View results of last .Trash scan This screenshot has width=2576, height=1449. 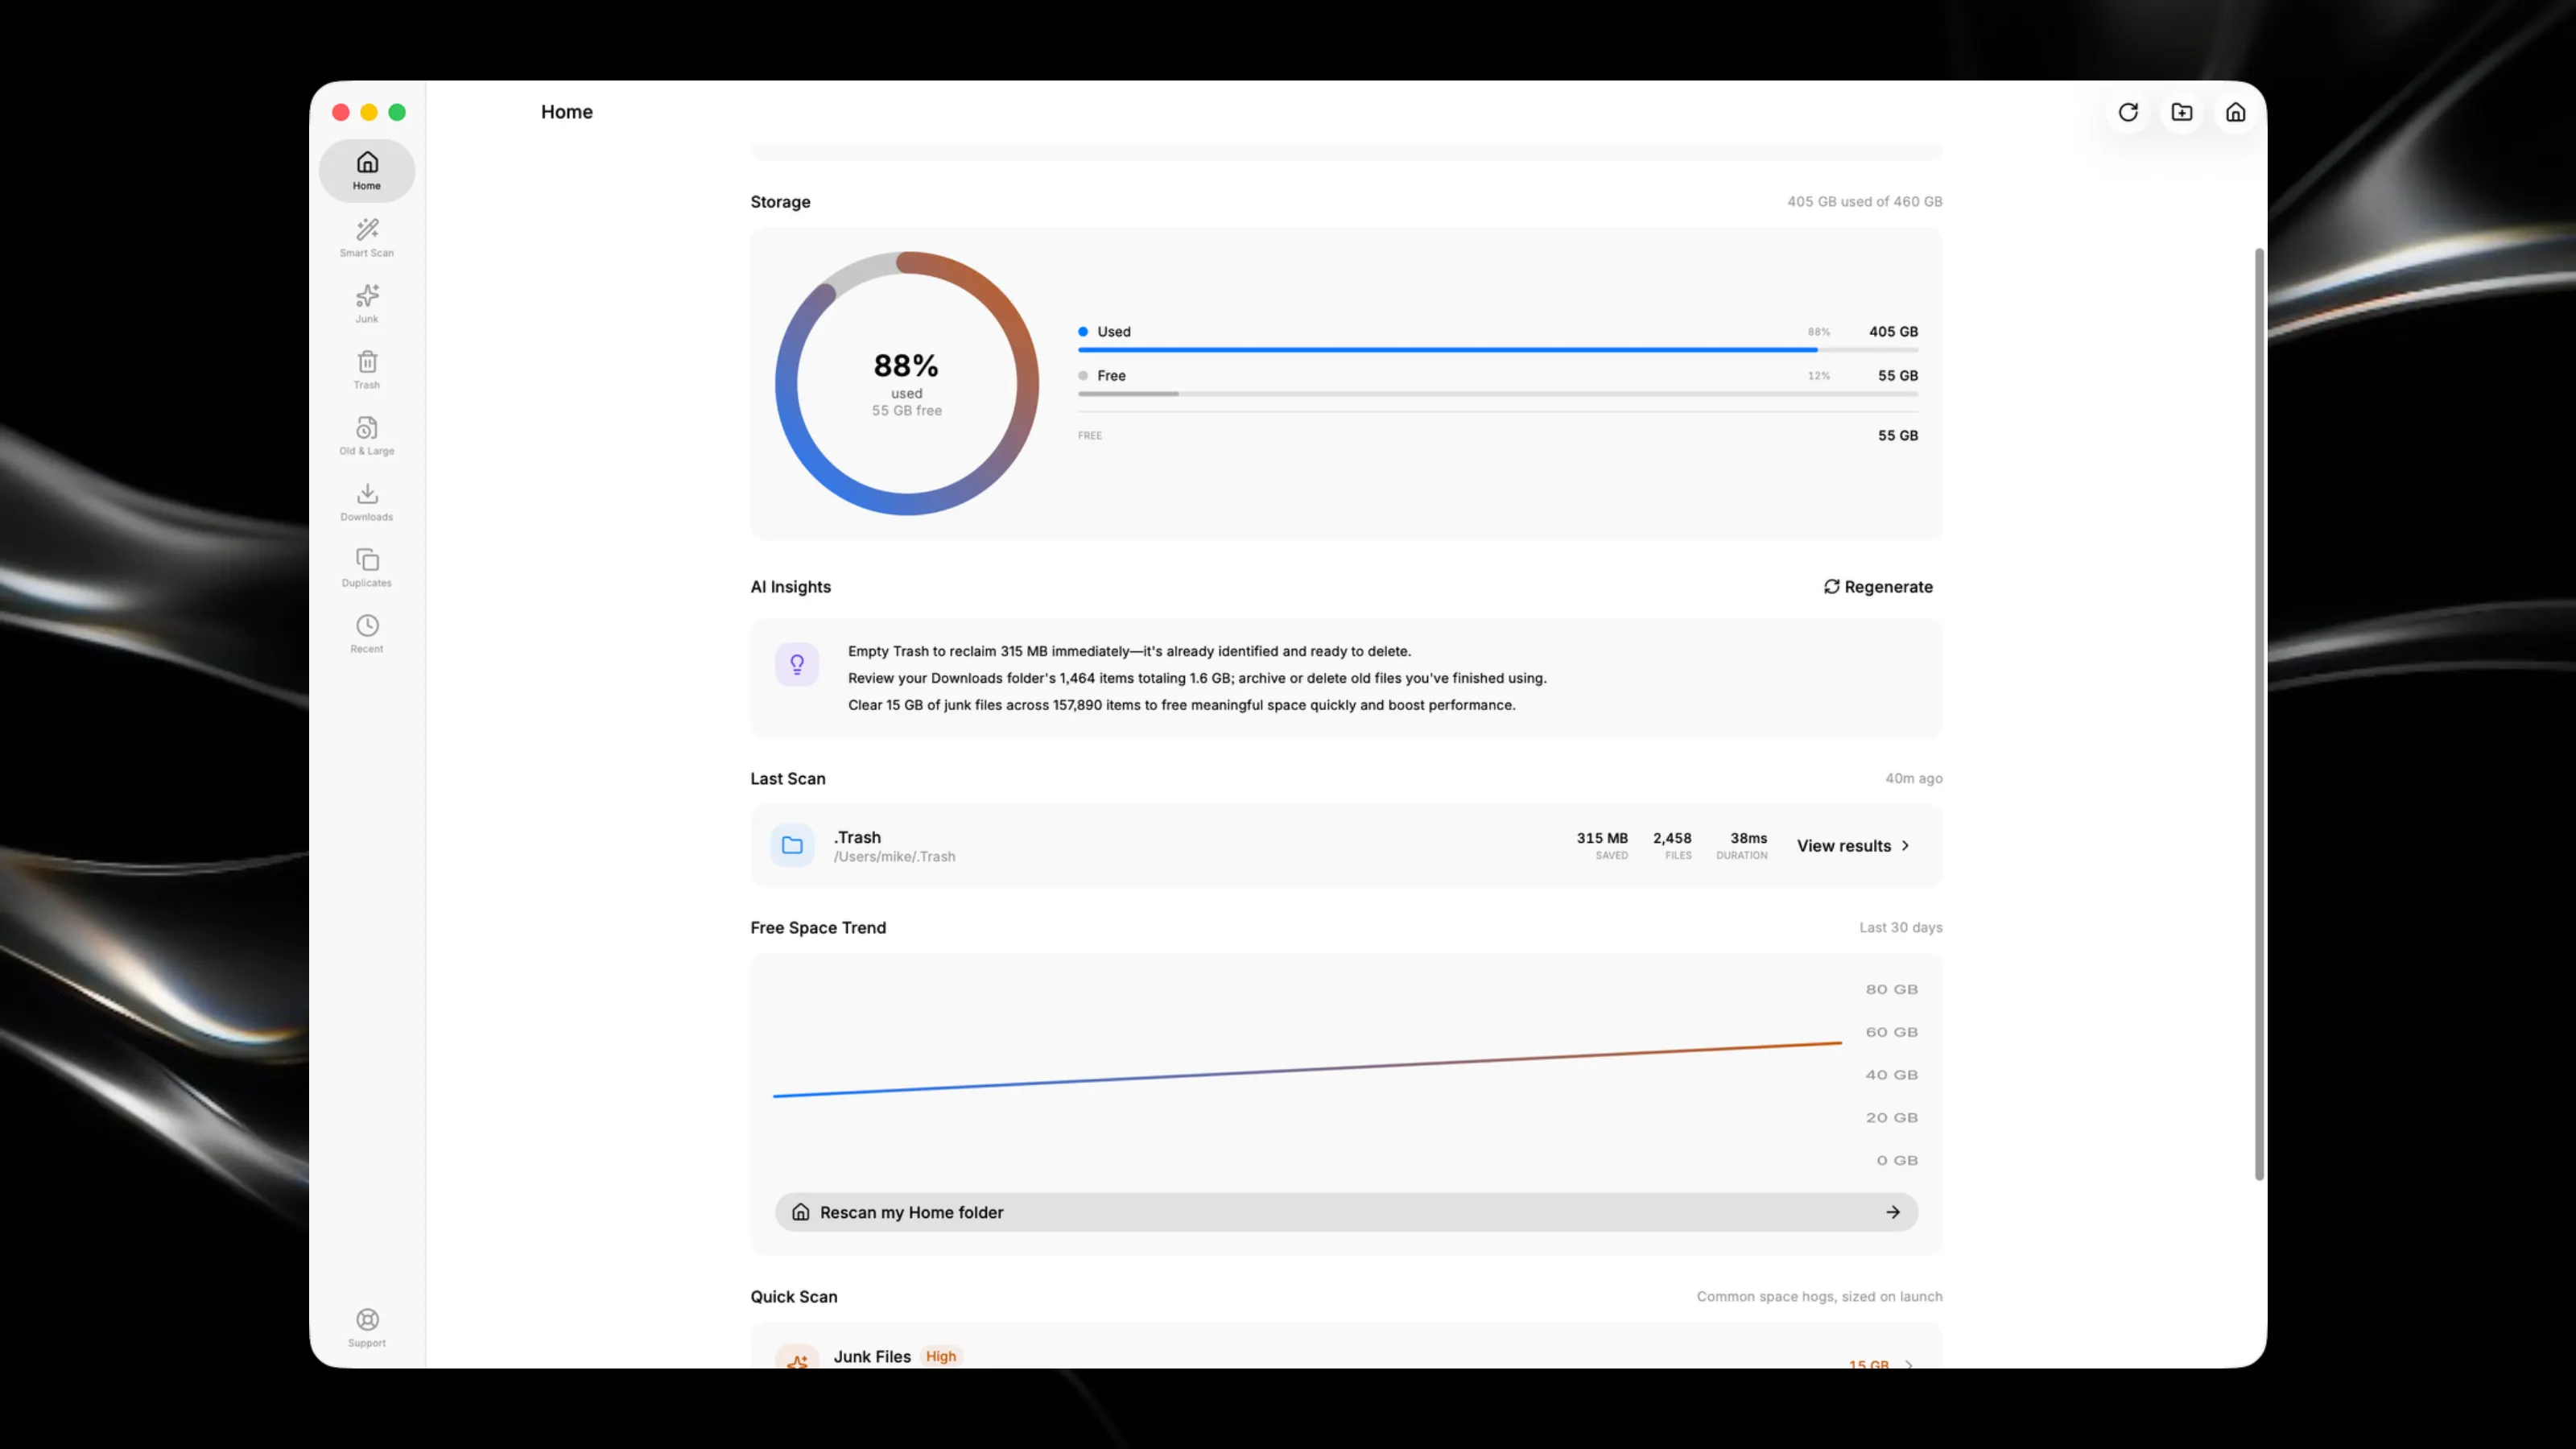[x=1853, y=846]
